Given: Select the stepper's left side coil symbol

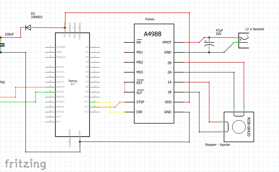Looking at the screenshot, I should tap(227, 127).
